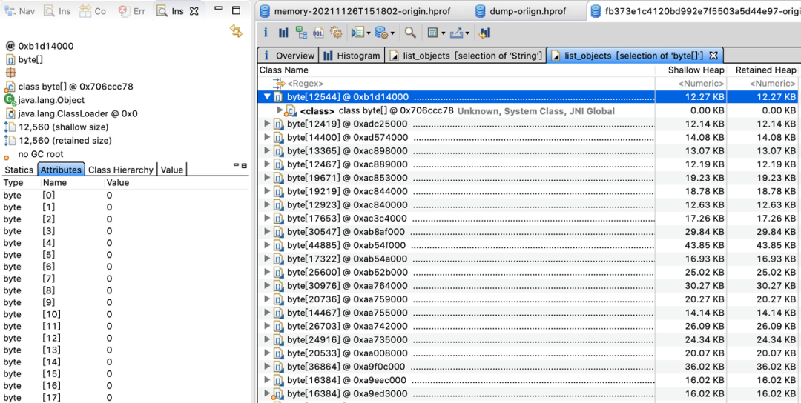This screenshot has height=403, width=801.
Task: Expand the byte[16384] @ 0xa9eec000 row
Action: pos(267,379)
